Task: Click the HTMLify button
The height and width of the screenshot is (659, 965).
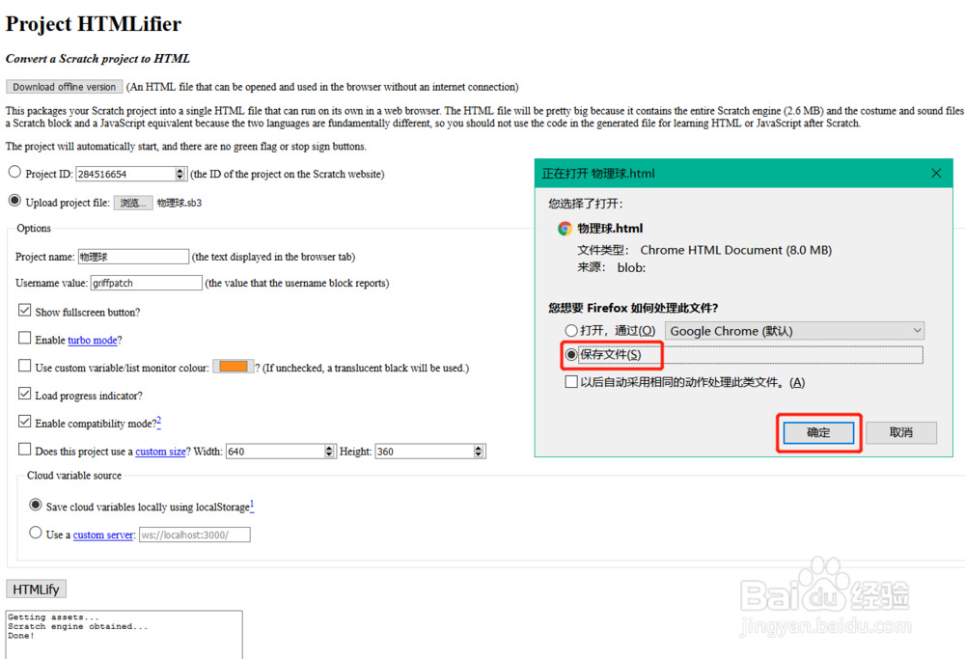Action: 37,589
